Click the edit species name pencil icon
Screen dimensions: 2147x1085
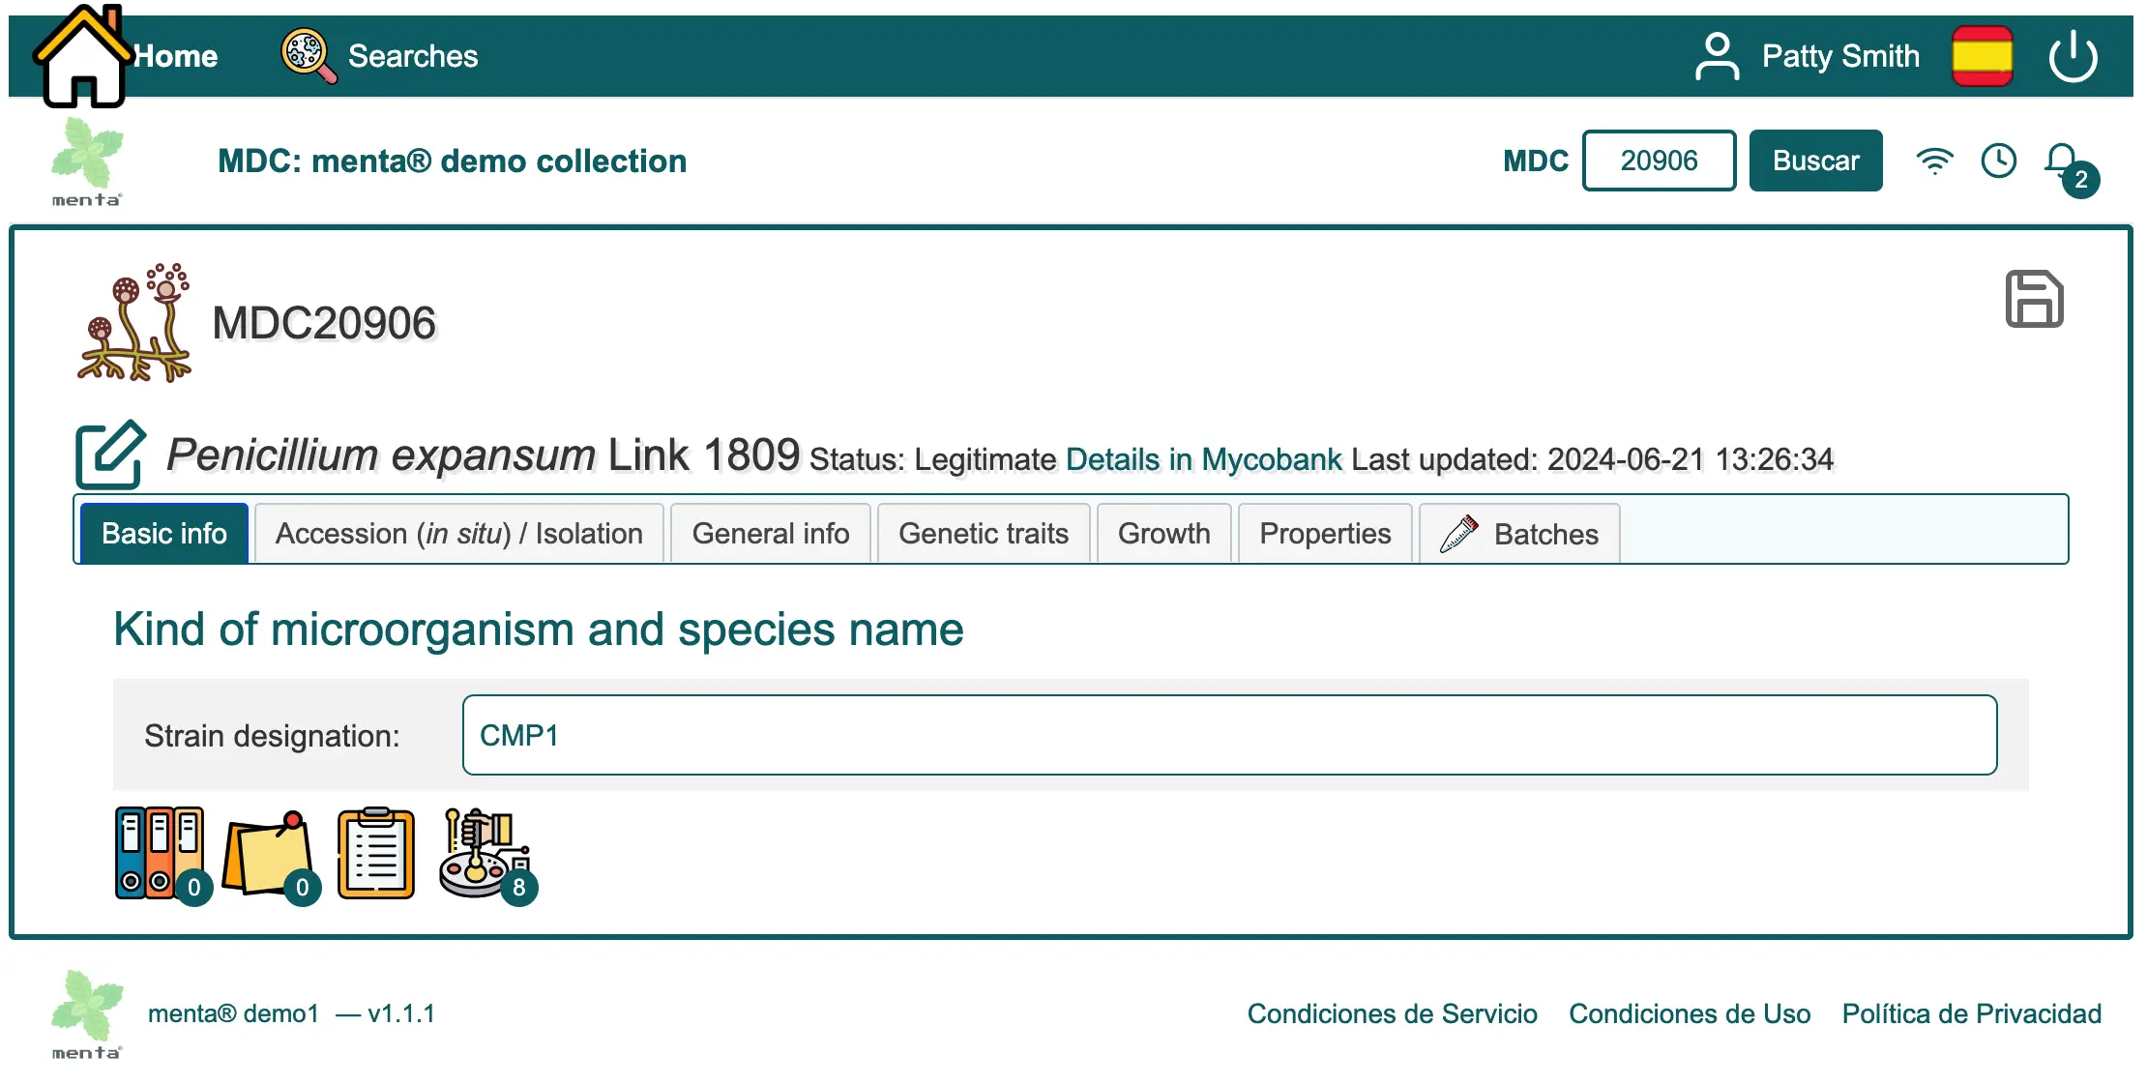pyautogui.click(x=110, y=455)
